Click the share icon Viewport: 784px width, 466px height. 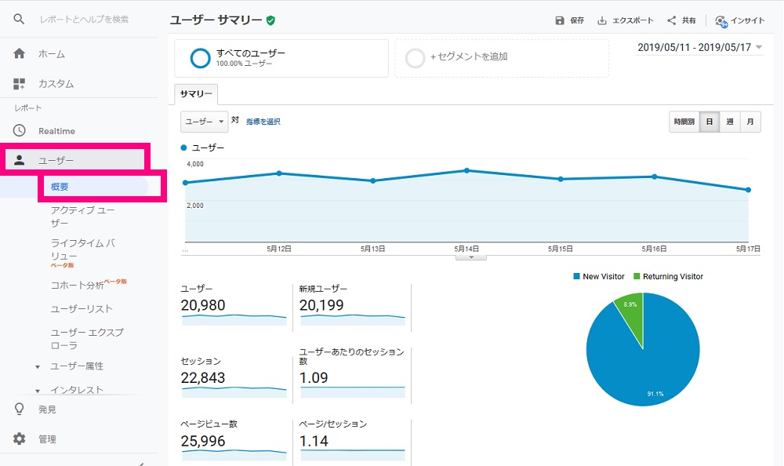pos(672,20)
